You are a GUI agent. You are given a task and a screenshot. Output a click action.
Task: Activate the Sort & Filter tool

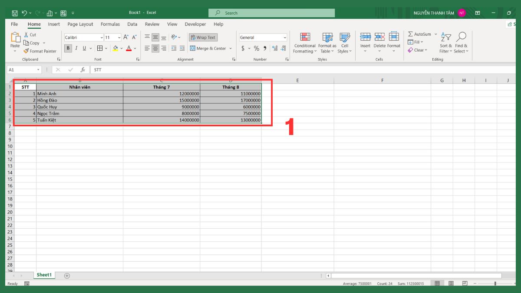click(445, 42)
